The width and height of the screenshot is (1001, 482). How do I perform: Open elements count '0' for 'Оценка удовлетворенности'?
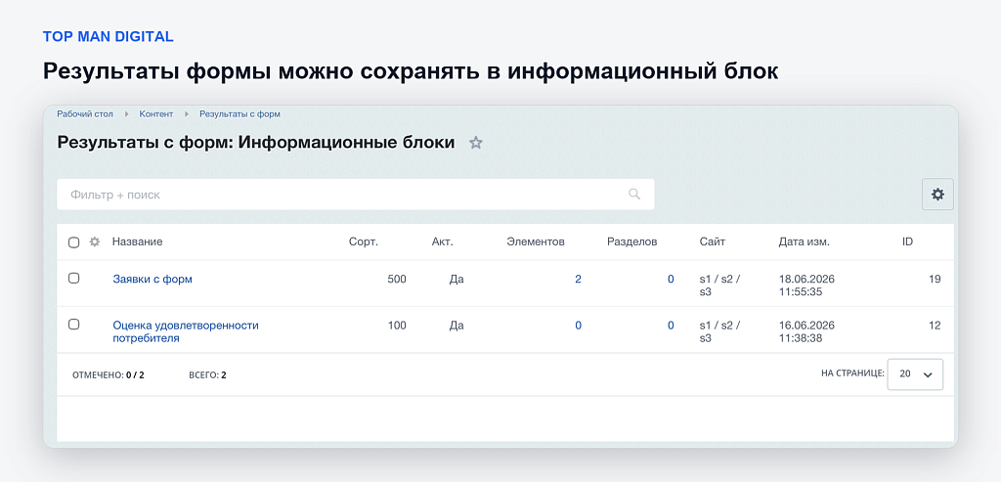579,325
